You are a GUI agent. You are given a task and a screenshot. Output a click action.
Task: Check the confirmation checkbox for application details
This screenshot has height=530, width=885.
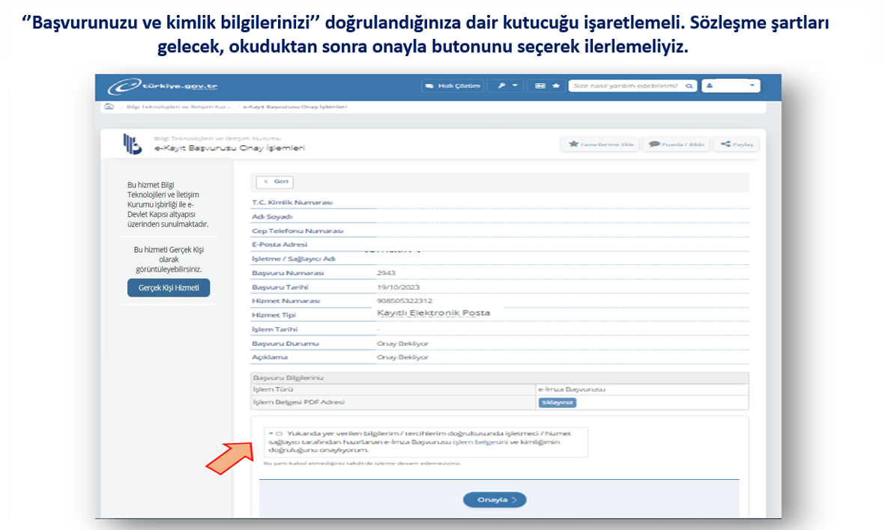point(279,433)
